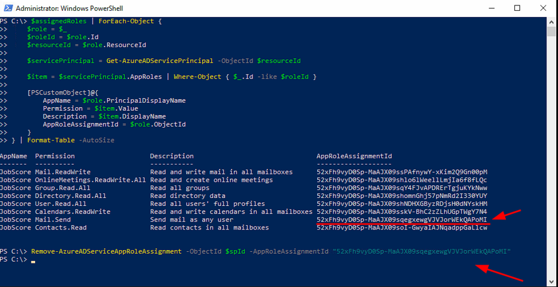This screenshot has height=287, width=558.
Task: Click the '$resourceId = $role.ResourceId' line
Action: [87, 45]
